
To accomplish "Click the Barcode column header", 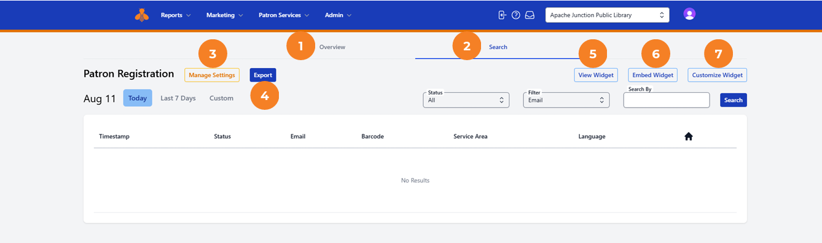I will coord(373,136).
